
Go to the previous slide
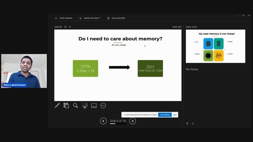click(103, 121)
